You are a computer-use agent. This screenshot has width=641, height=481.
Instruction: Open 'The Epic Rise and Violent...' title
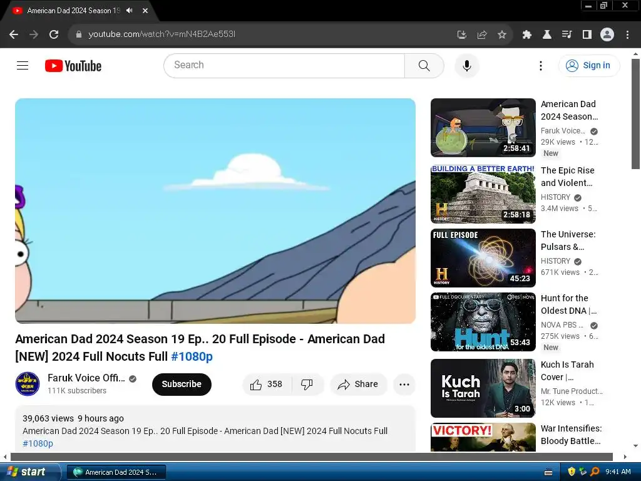pos(567,177)
